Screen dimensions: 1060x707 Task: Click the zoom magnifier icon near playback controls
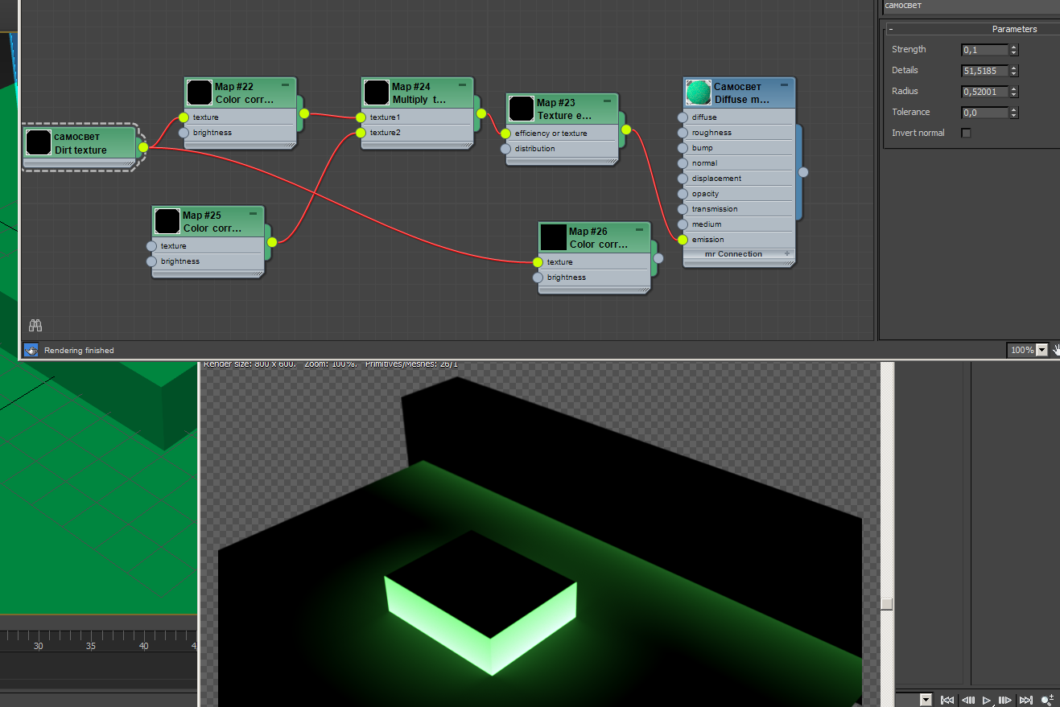[x=1047, y=701]
